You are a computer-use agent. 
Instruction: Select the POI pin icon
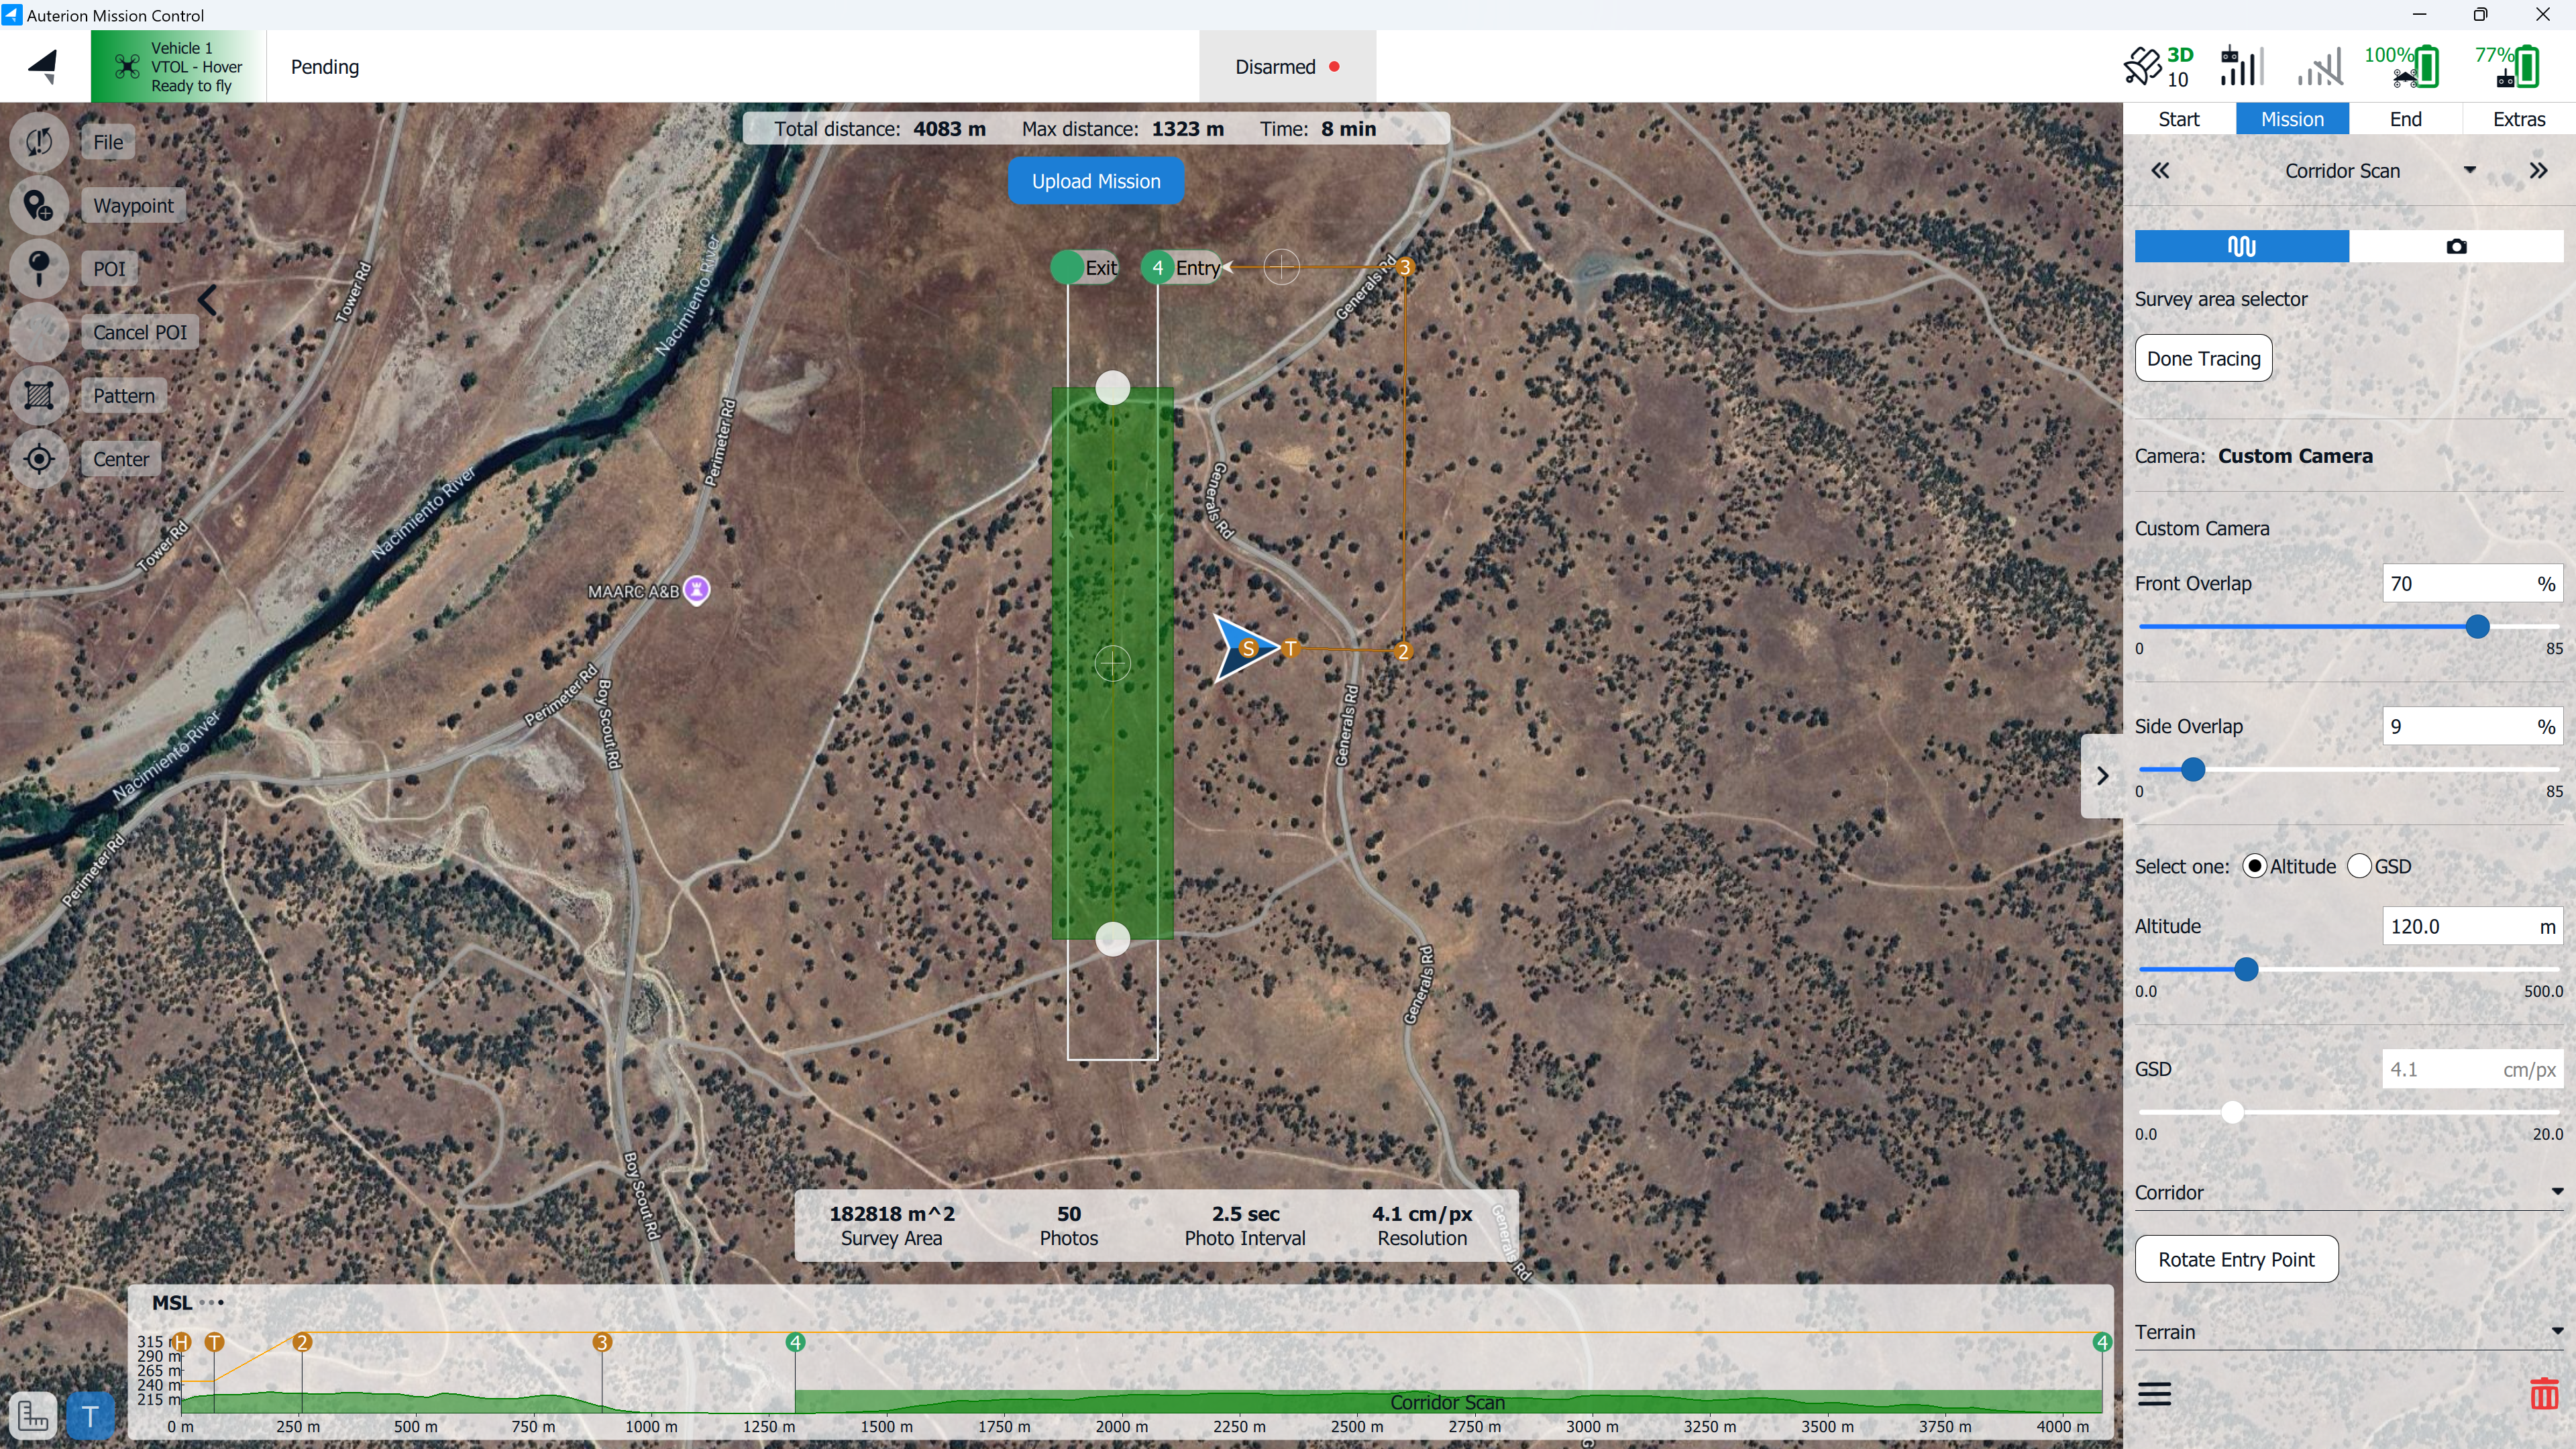click(x=38, y=268)
